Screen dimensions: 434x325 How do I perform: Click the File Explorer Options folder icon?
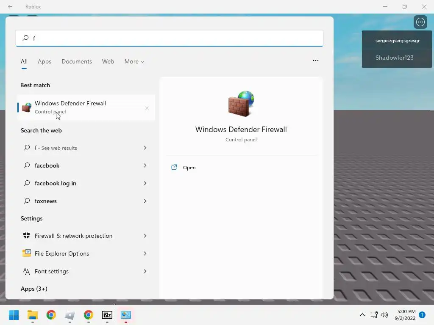click(27, 253)
